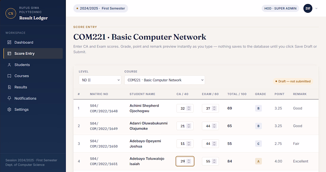Click the HOD · SUPER ADMIN badge
Screen dimensions: 326x172
280,9
